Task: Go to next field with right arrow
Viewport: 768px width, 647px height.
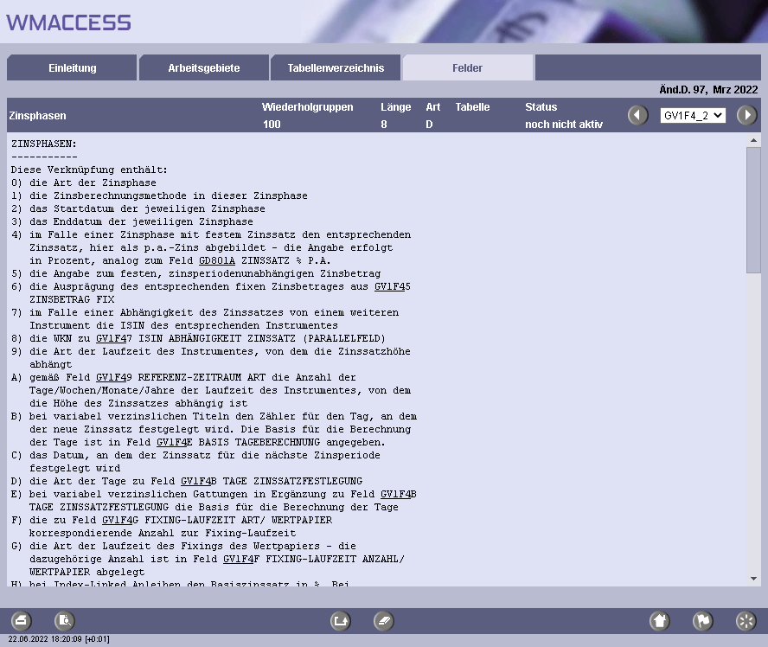Action: point(746,115)
